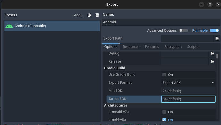Image resolution: width=221 pixels, height=125 pixels.
Task: Switch to the Resources tab
Action: (x=131, y=47)
